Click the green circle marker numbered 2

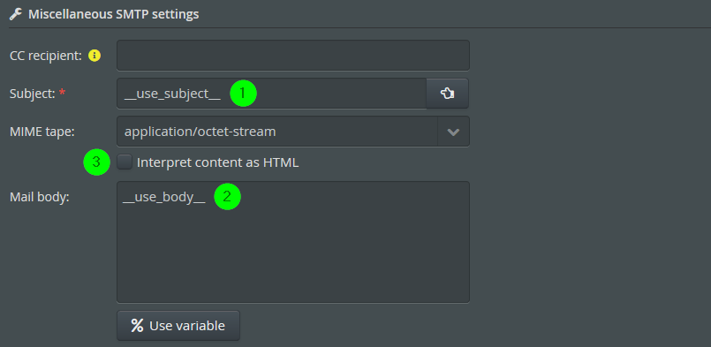227,196
